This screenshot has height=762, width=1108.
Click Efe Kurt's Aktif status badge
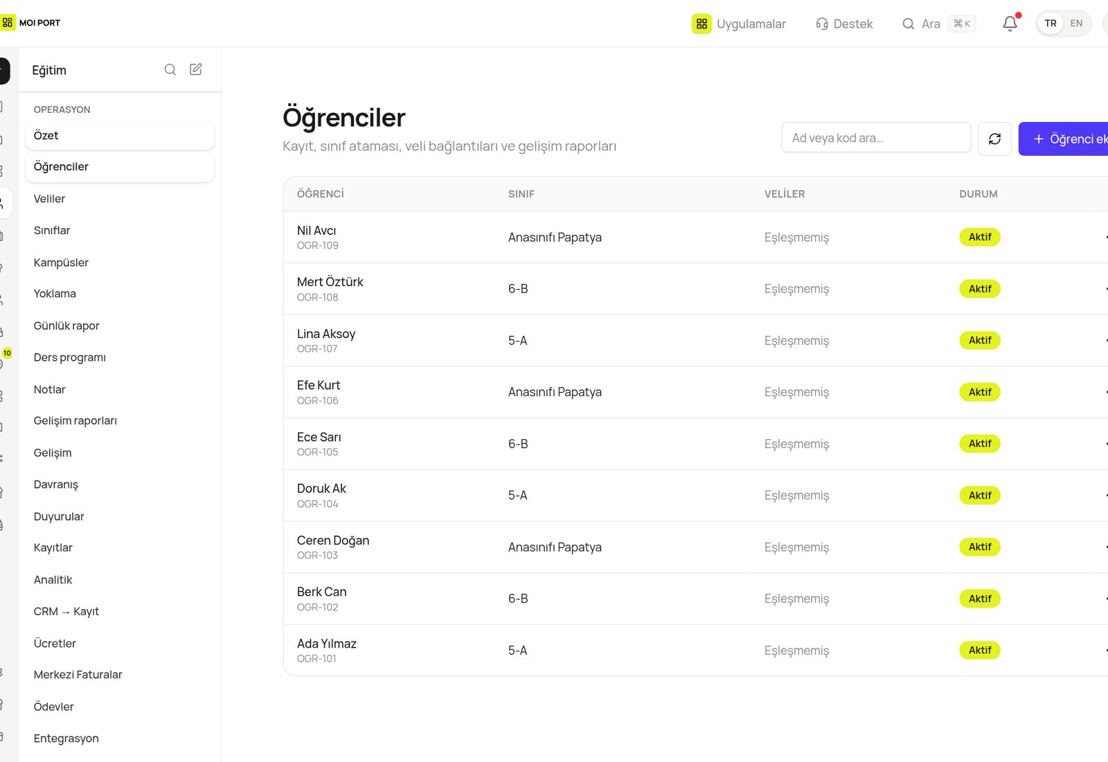tap(980, 392)
